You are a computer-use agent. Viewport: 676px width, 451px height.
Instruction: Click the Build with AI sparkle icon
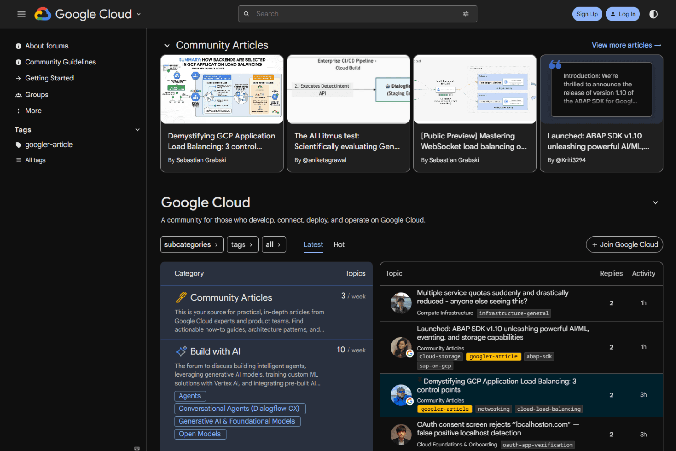point(181,351)
